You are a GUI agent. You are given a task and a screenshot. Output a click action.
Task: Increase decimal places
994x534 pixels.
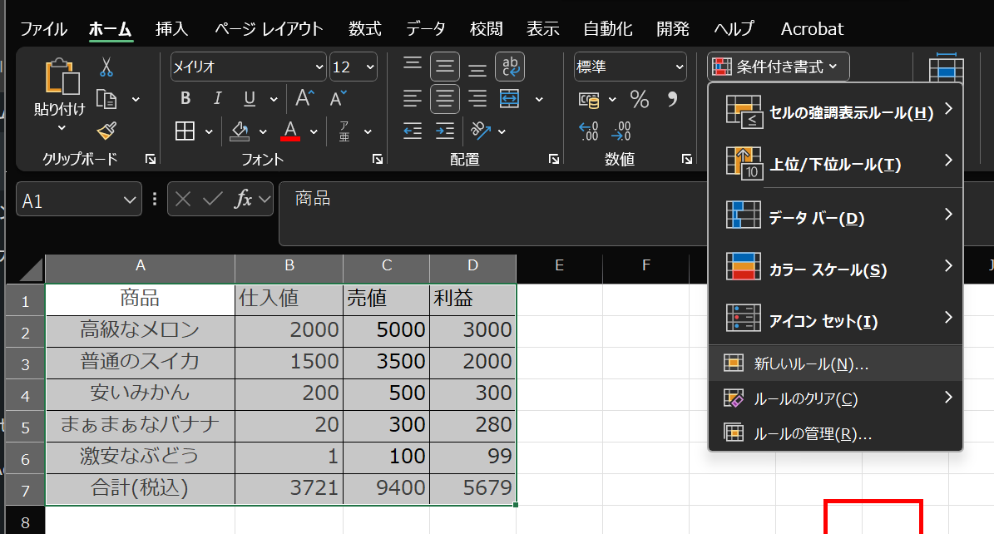click(x=588, y=131)
